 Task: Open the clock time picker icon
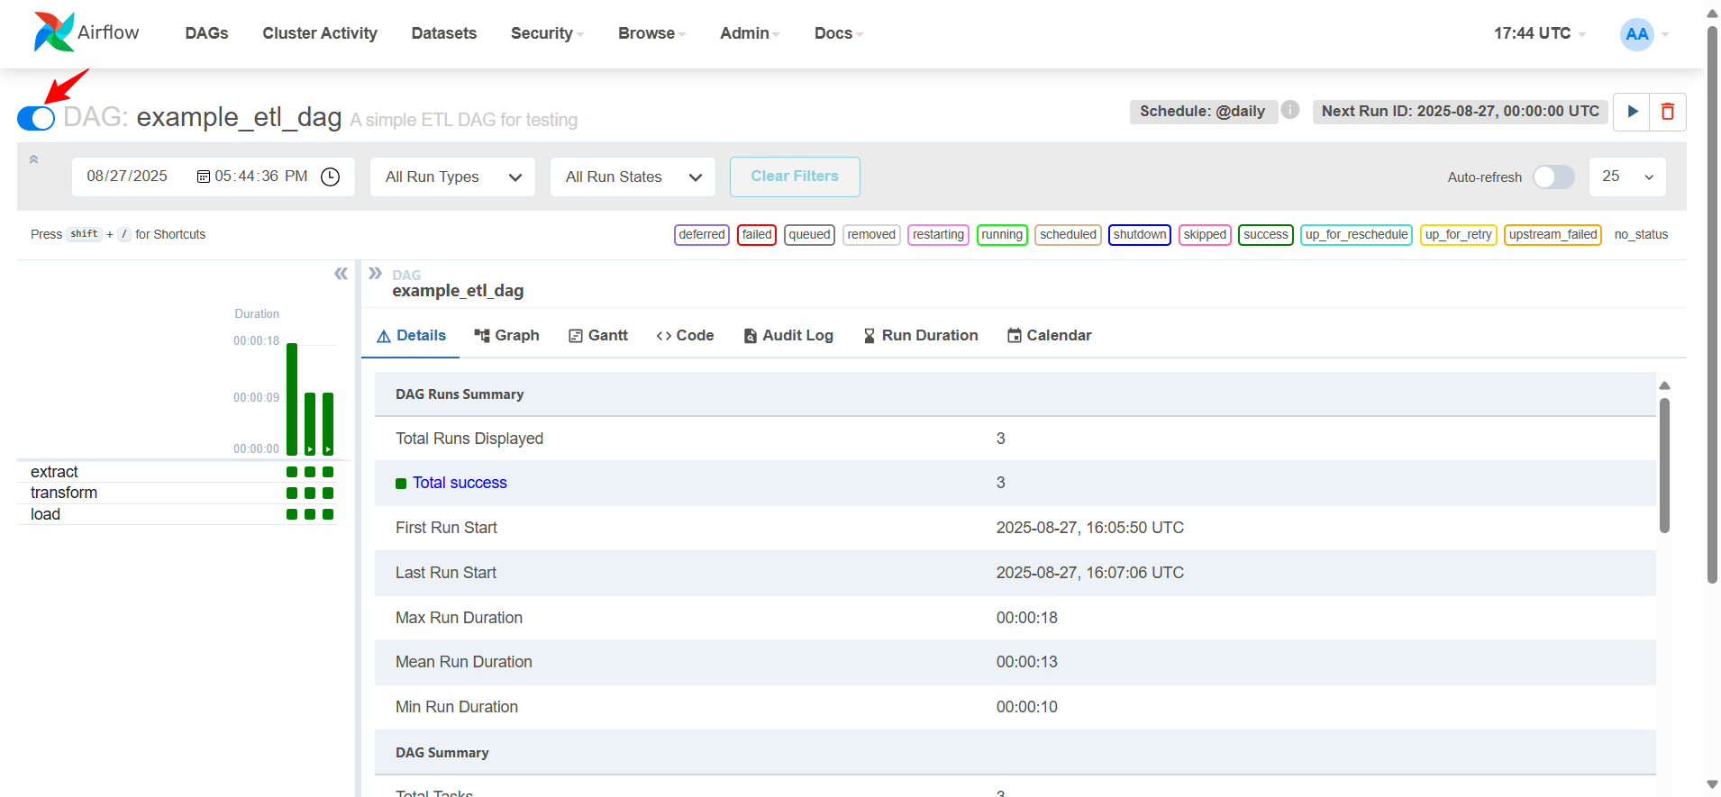[331, 177]
